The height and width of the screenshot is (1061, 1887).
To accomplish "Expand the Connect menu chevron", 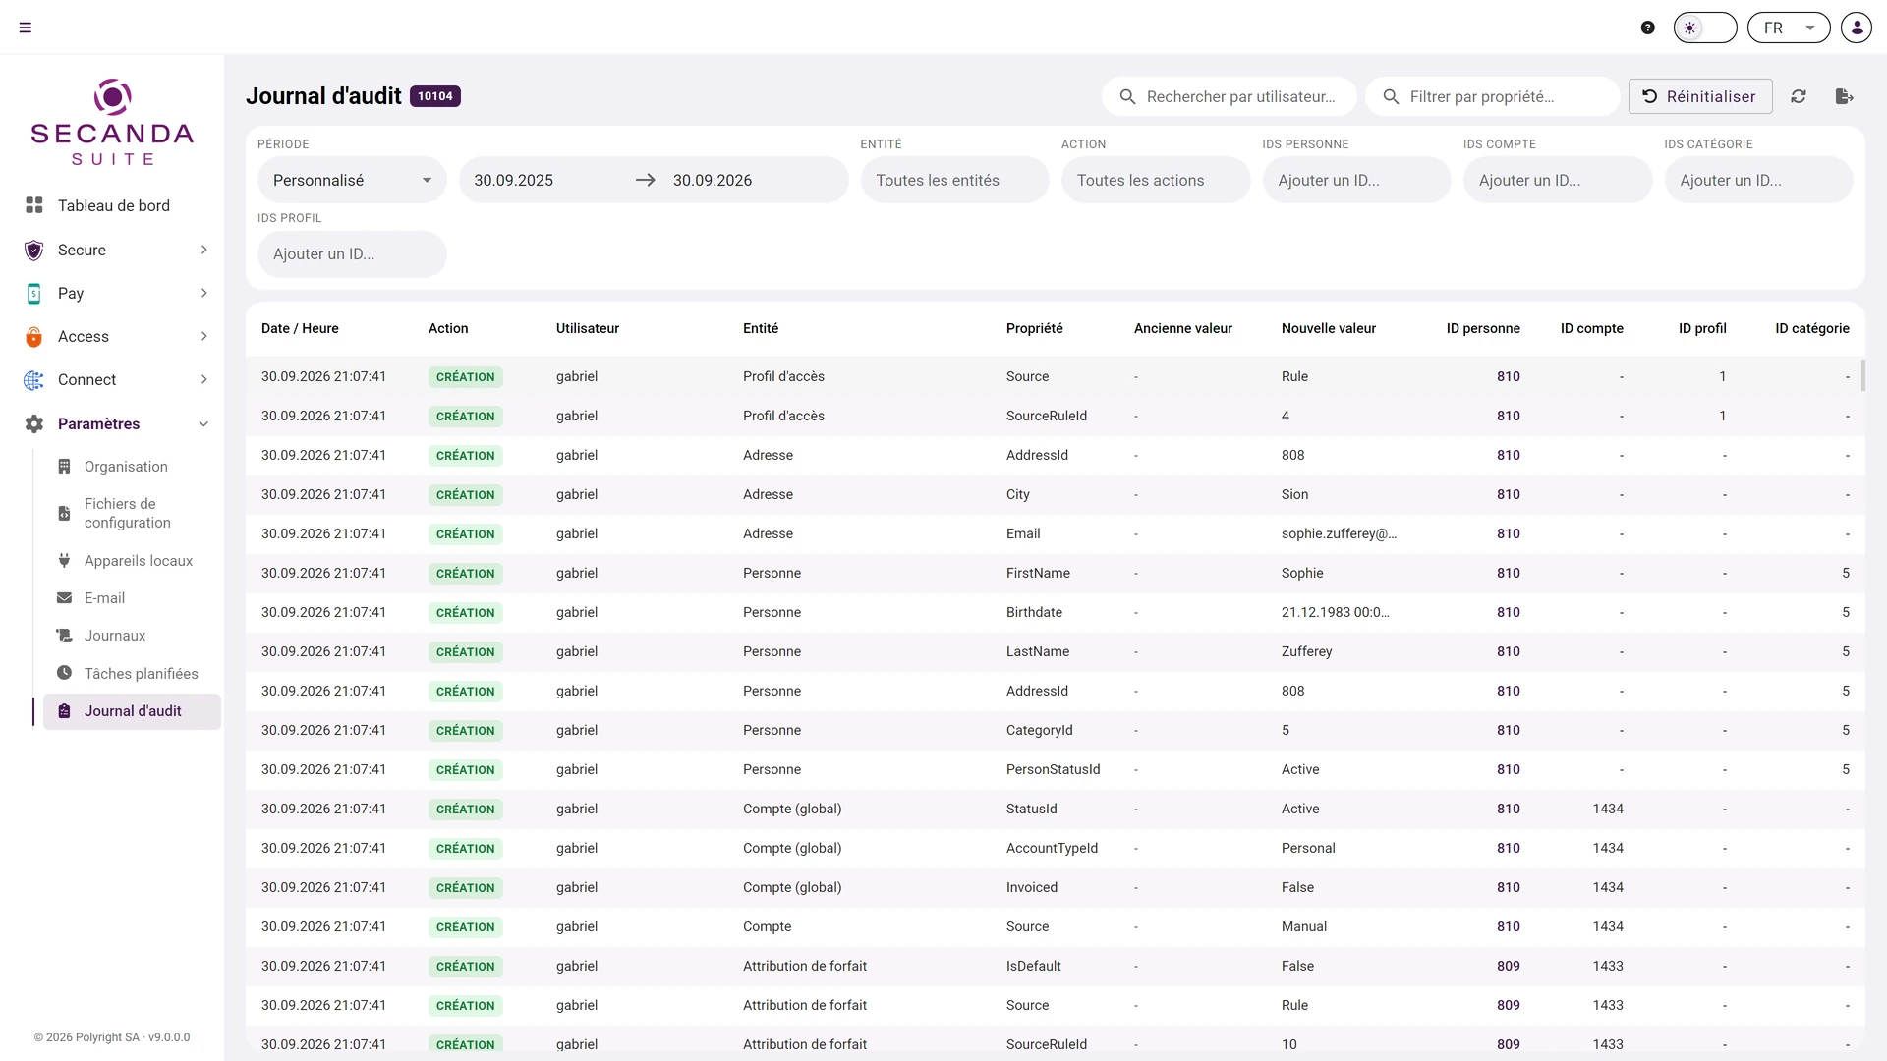I will pyautogui.click(x=204, y=379).
